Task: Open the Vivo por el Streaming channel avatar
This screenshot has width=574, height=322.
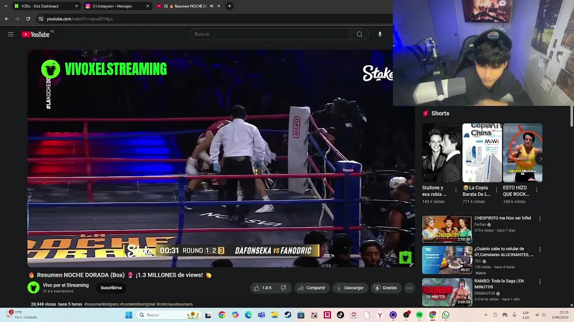Action: point(34,288)
